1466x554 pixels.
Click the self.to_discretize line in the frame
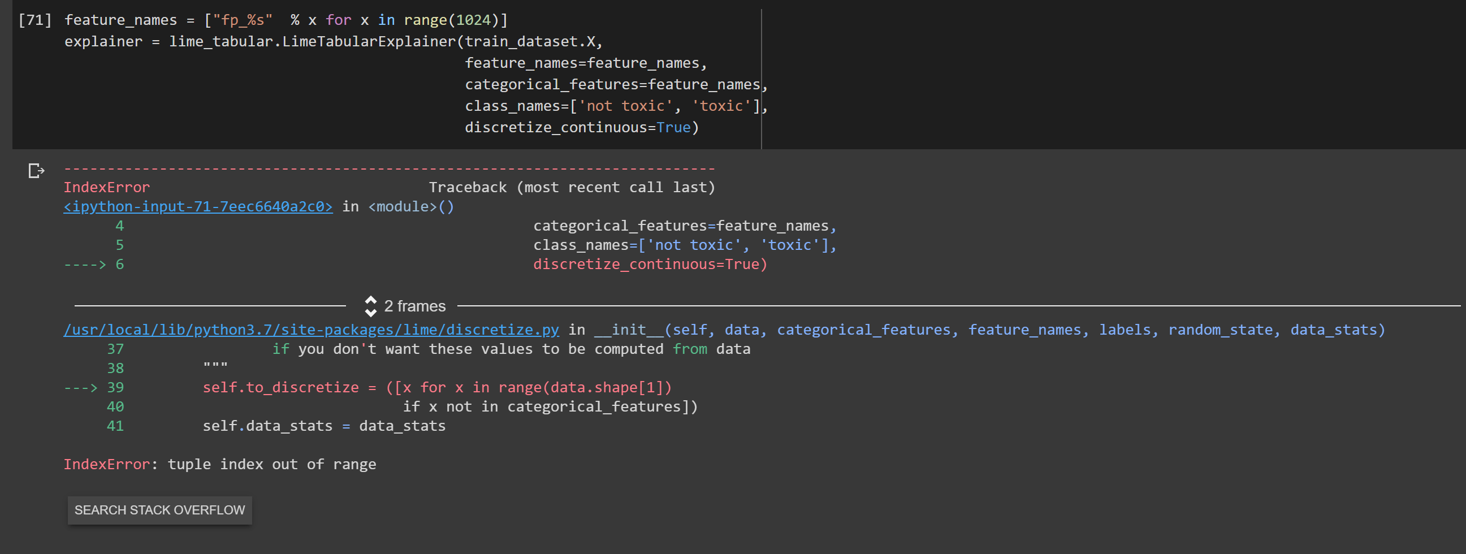click(341, 387)
